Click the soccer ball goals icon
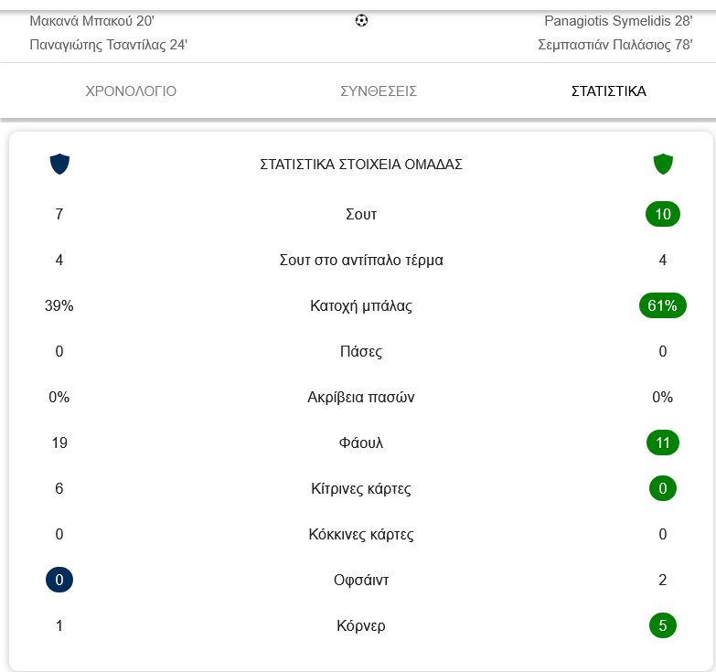The height and width of the screenshot is (672, 716). pyautogui.click(x=361, y=20)
